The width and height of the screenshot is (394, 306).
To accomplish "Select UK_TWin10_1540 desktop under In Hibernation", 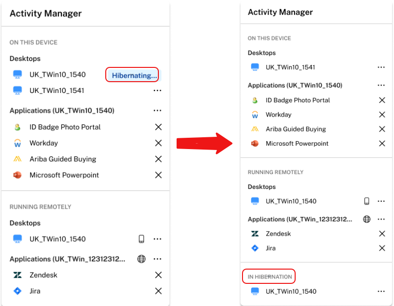I will (x=291, y=291).
